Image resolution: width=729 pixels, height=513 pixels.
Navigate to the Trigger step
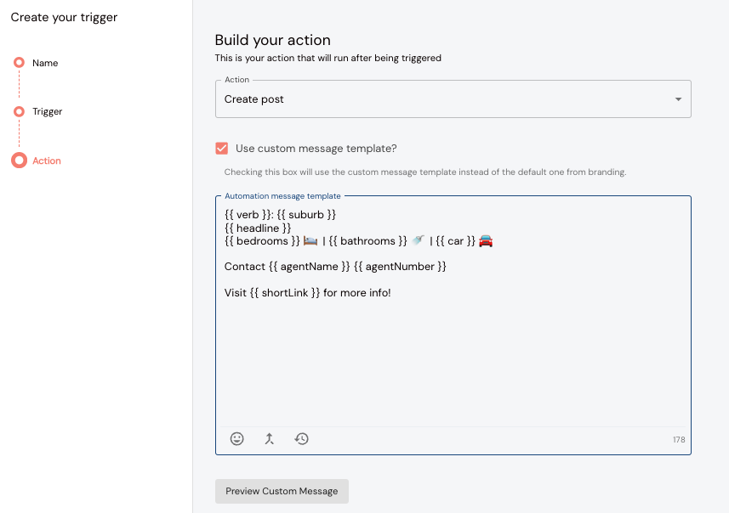(x=46, y=111)
